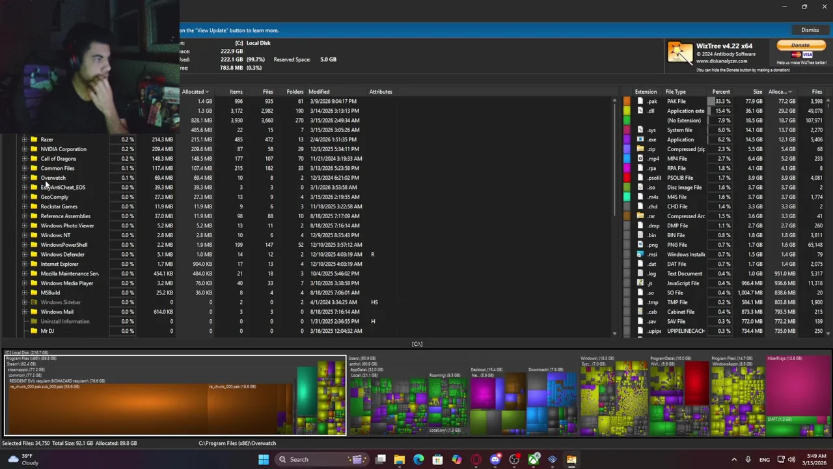Expand the Common Files folder node
The width and height of the screenshot is (833, 469).
coord(25,168)
